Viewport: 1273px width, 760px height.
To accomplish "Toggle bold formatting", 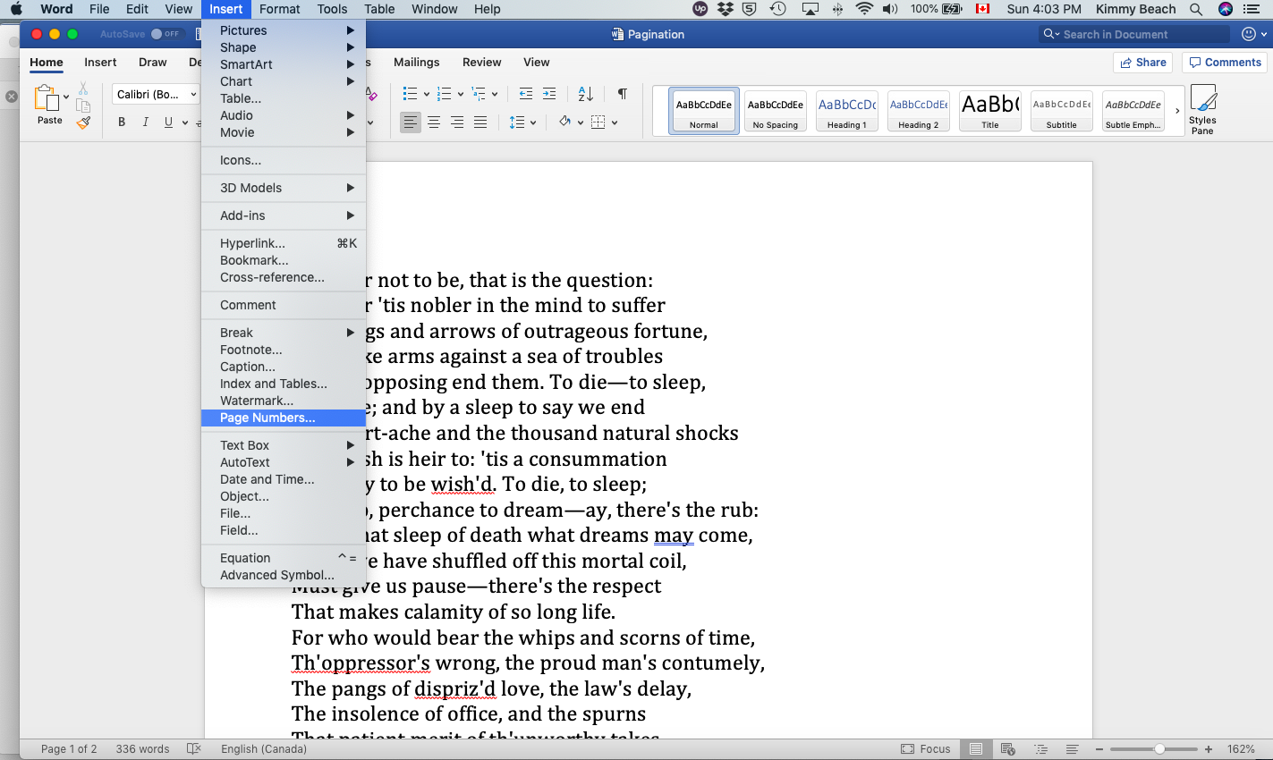I will click(x=122, y=122).
